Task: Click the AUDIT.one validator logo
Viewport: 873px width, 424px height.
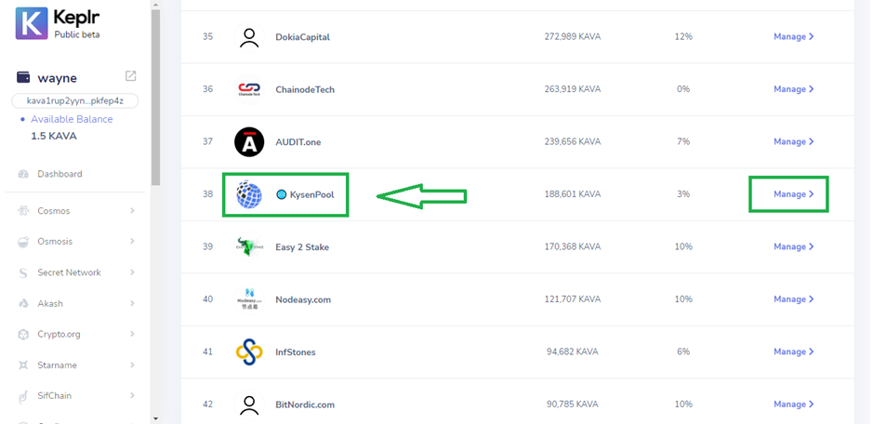Action: point(249,141)
